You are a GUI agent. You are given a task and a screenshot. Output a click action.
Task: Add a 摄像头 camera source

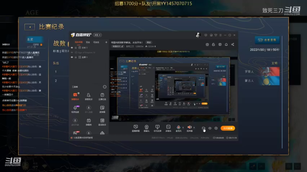coord(147,128)
